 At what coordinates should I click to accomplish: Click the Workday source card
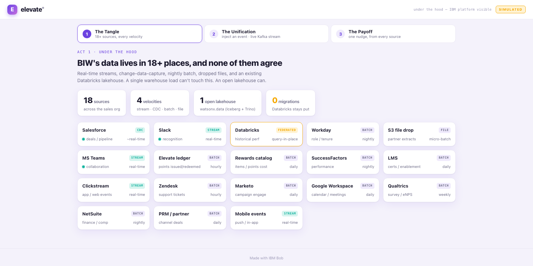click(343, 134)
